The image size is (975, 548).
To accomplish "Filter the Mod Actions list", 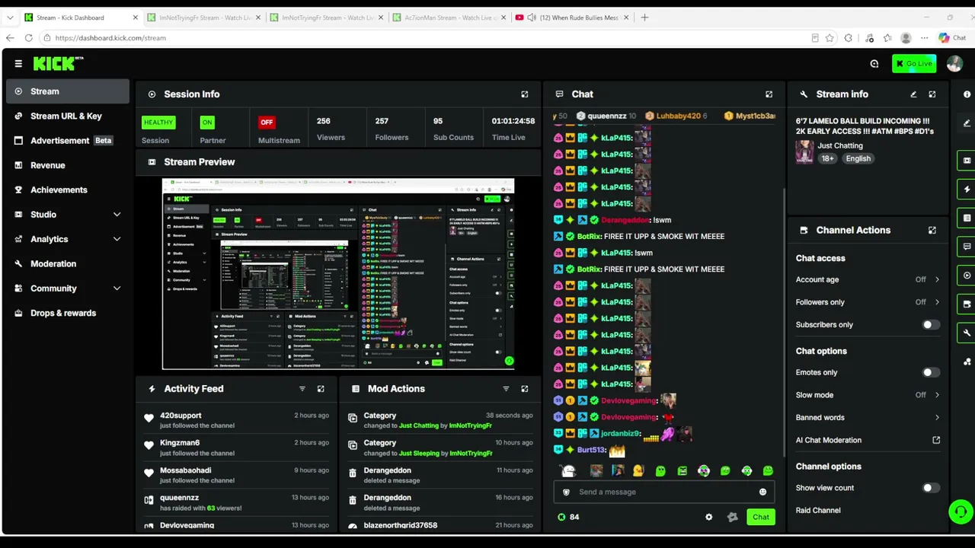I will (x=506, y=389).
